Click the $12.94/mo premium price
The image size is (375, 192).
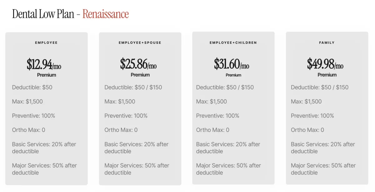click(x=44, y=64)
